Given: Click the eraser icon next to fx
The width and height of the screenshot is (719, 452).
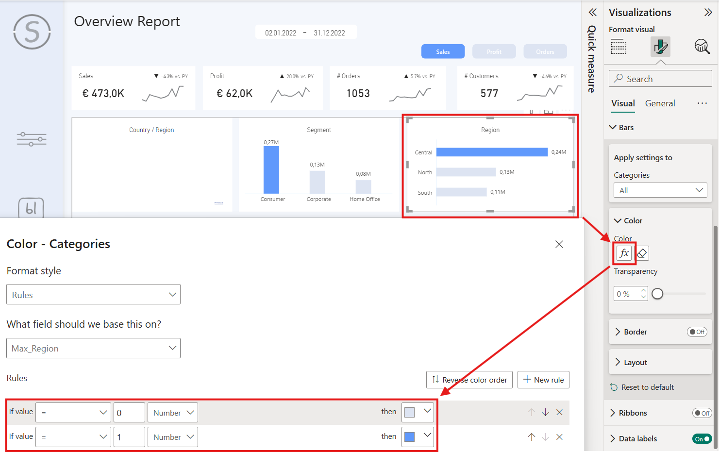Looking at the screenshot, I should tap(642, 253).
